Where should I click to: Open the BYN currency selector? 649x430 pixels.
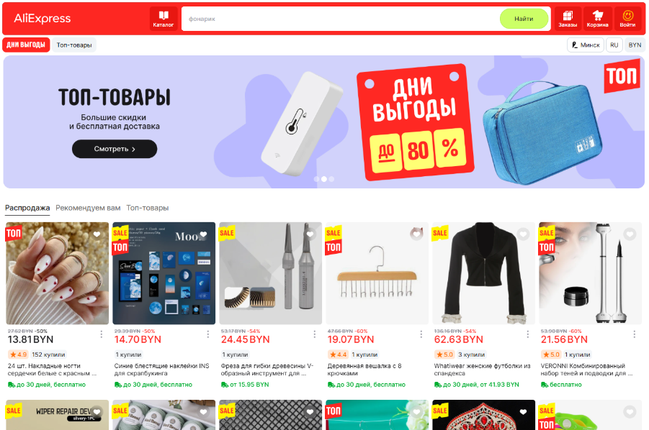coord(635,45)
